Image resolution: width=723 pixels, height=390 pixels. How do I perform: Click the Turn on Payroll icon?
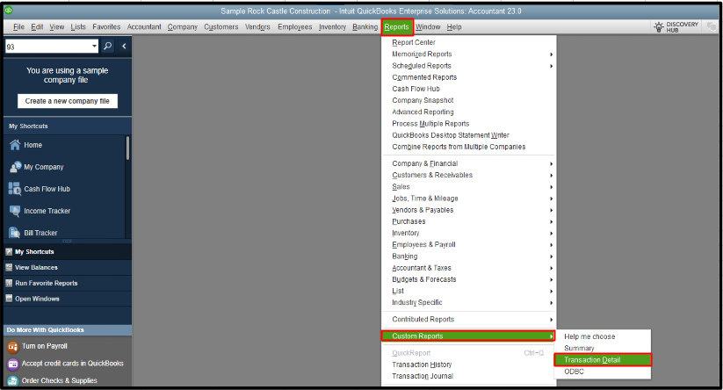coord(13,346)
